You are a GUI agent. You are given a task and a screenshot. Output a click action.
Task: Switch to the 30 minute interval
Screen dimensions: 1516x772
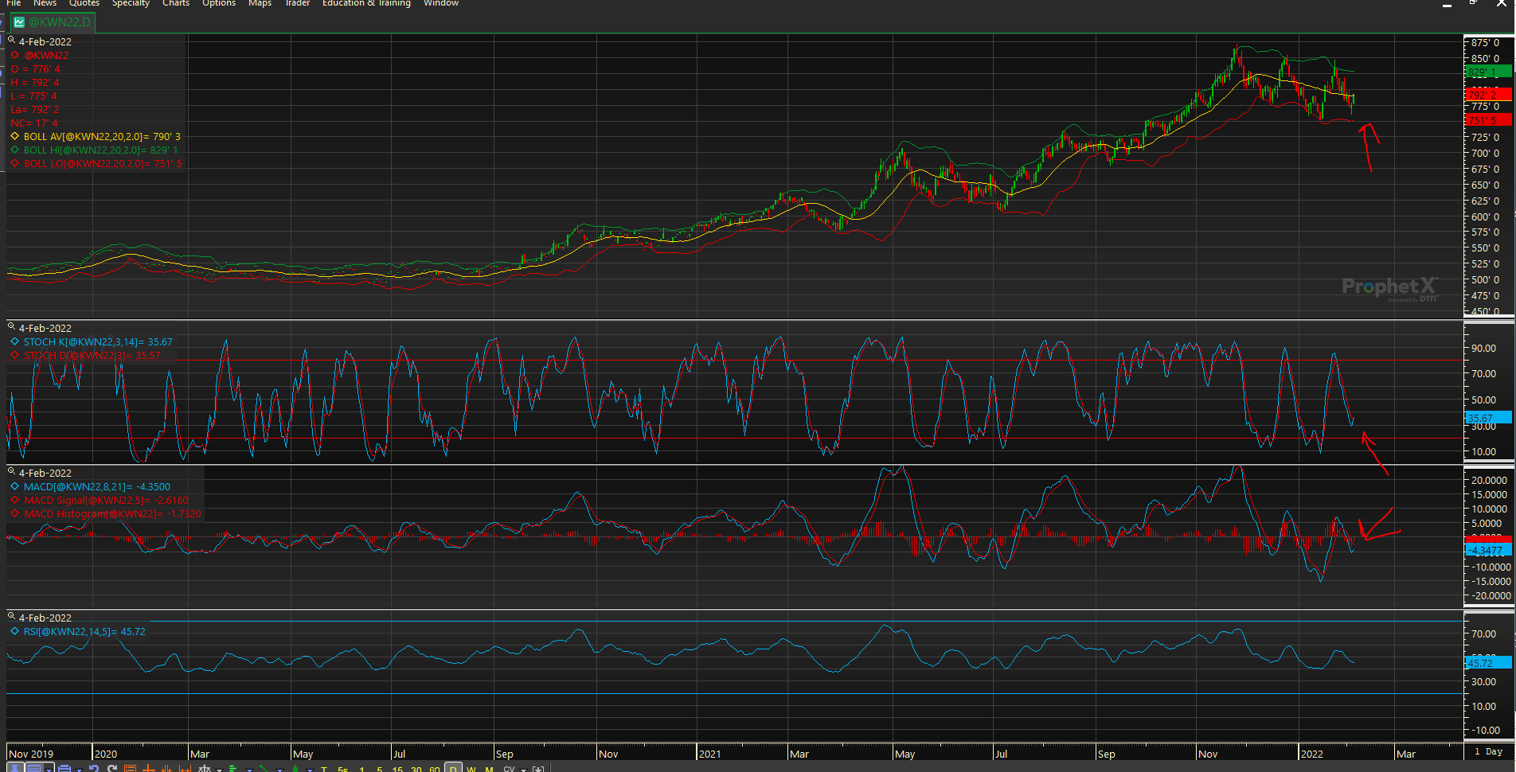(416, 769)
